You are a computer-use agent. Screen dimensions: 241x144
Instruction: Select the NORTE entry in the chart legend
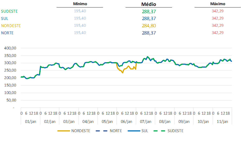tap(116, 131)
